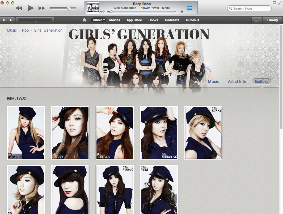This screenshot has width=283, height=214.
Task: Skip forward with the fast-forward button
Action: 42,8
